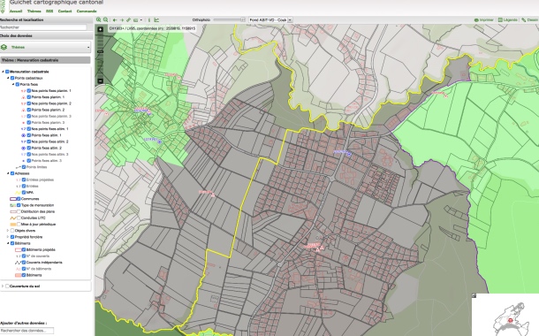This screenshot has width=539, height=336.
Task: Click the map zoom plus button
Action: pyautogui.click(x=101, y=29)
